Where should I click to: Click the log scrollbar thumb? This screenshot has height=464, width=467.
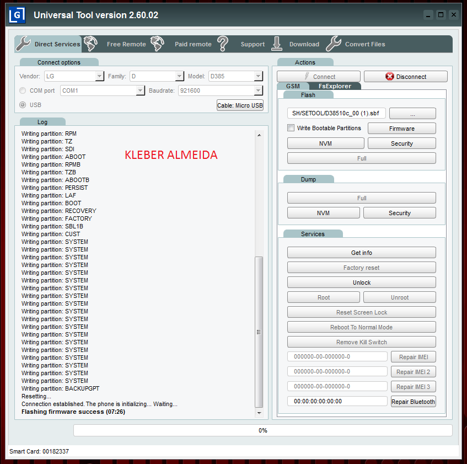click(259, 332)
